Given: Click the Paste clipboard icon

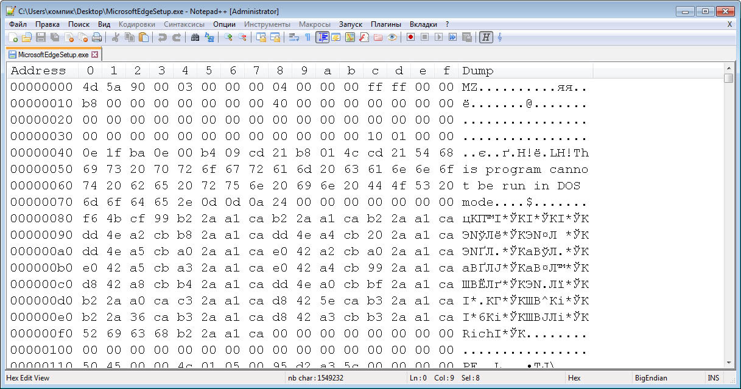Looking at the screenshot, I should 144,37.
